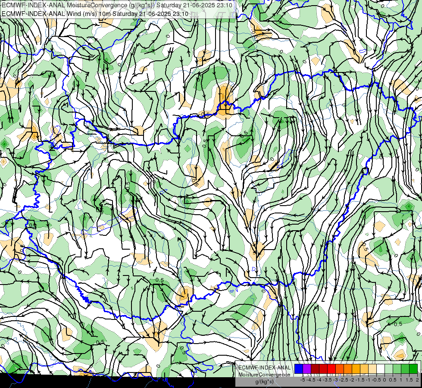Choose the orange swatch between -2.5 and -2
Screen dimensions: 422x388
click(x=348, y=369)
